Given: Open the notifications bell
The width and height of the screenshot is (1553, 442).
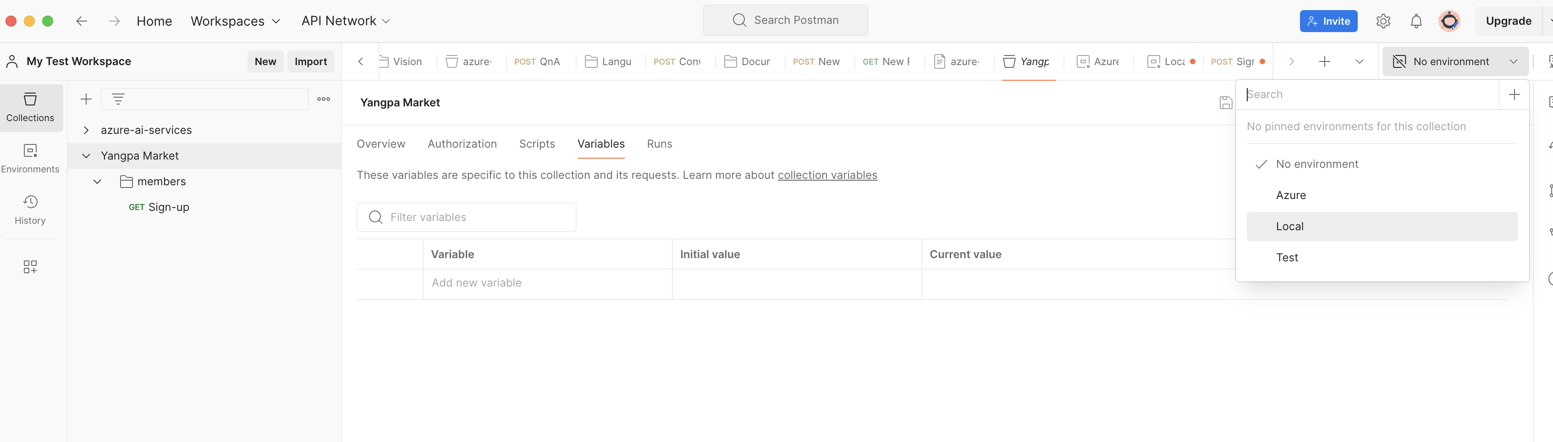Looking at the screenshot, I should 1416,21.
